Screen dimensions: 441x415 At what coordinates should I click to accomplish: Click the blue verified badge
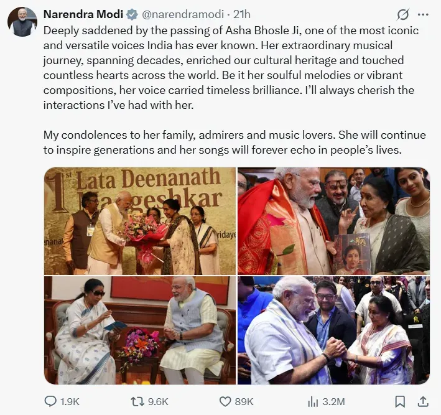132,14
